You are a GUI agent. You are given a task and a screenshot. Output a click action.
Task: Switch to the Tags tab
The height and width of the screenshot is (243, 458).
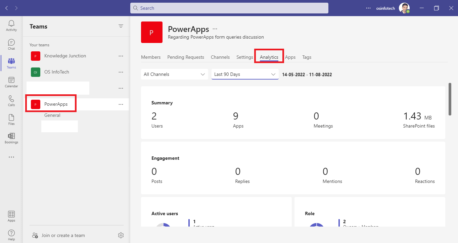[307, 57]
